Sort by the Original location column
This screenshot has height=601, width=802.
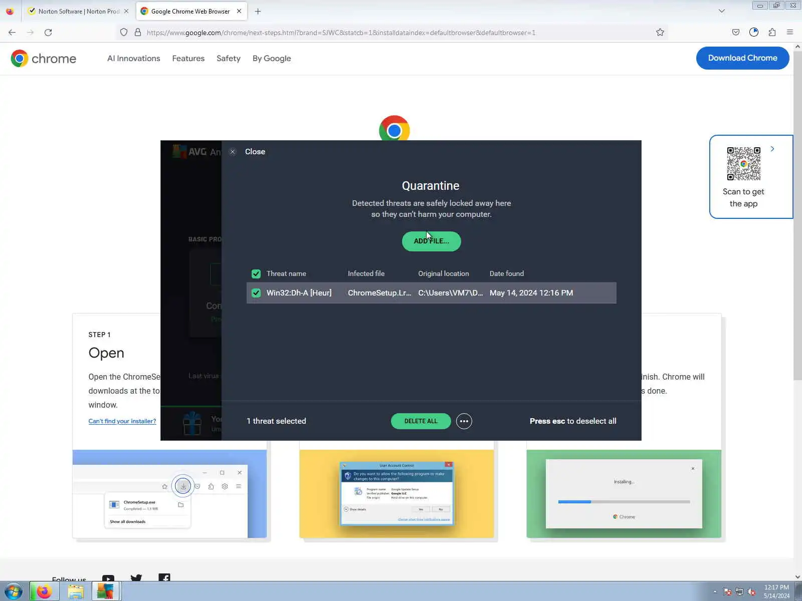point(444,273)
